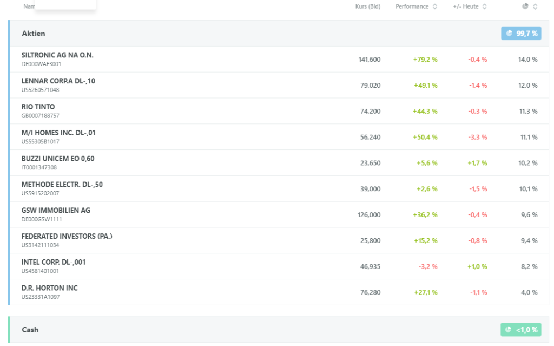Click ISIN GB0007188757
Viewport: 554px width, 346px height.
pyautogui.click(x=40, y=116)
